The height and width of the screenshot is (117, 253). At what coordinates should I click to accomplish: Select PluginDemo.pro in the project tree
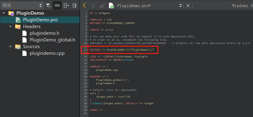coord(40,20)
